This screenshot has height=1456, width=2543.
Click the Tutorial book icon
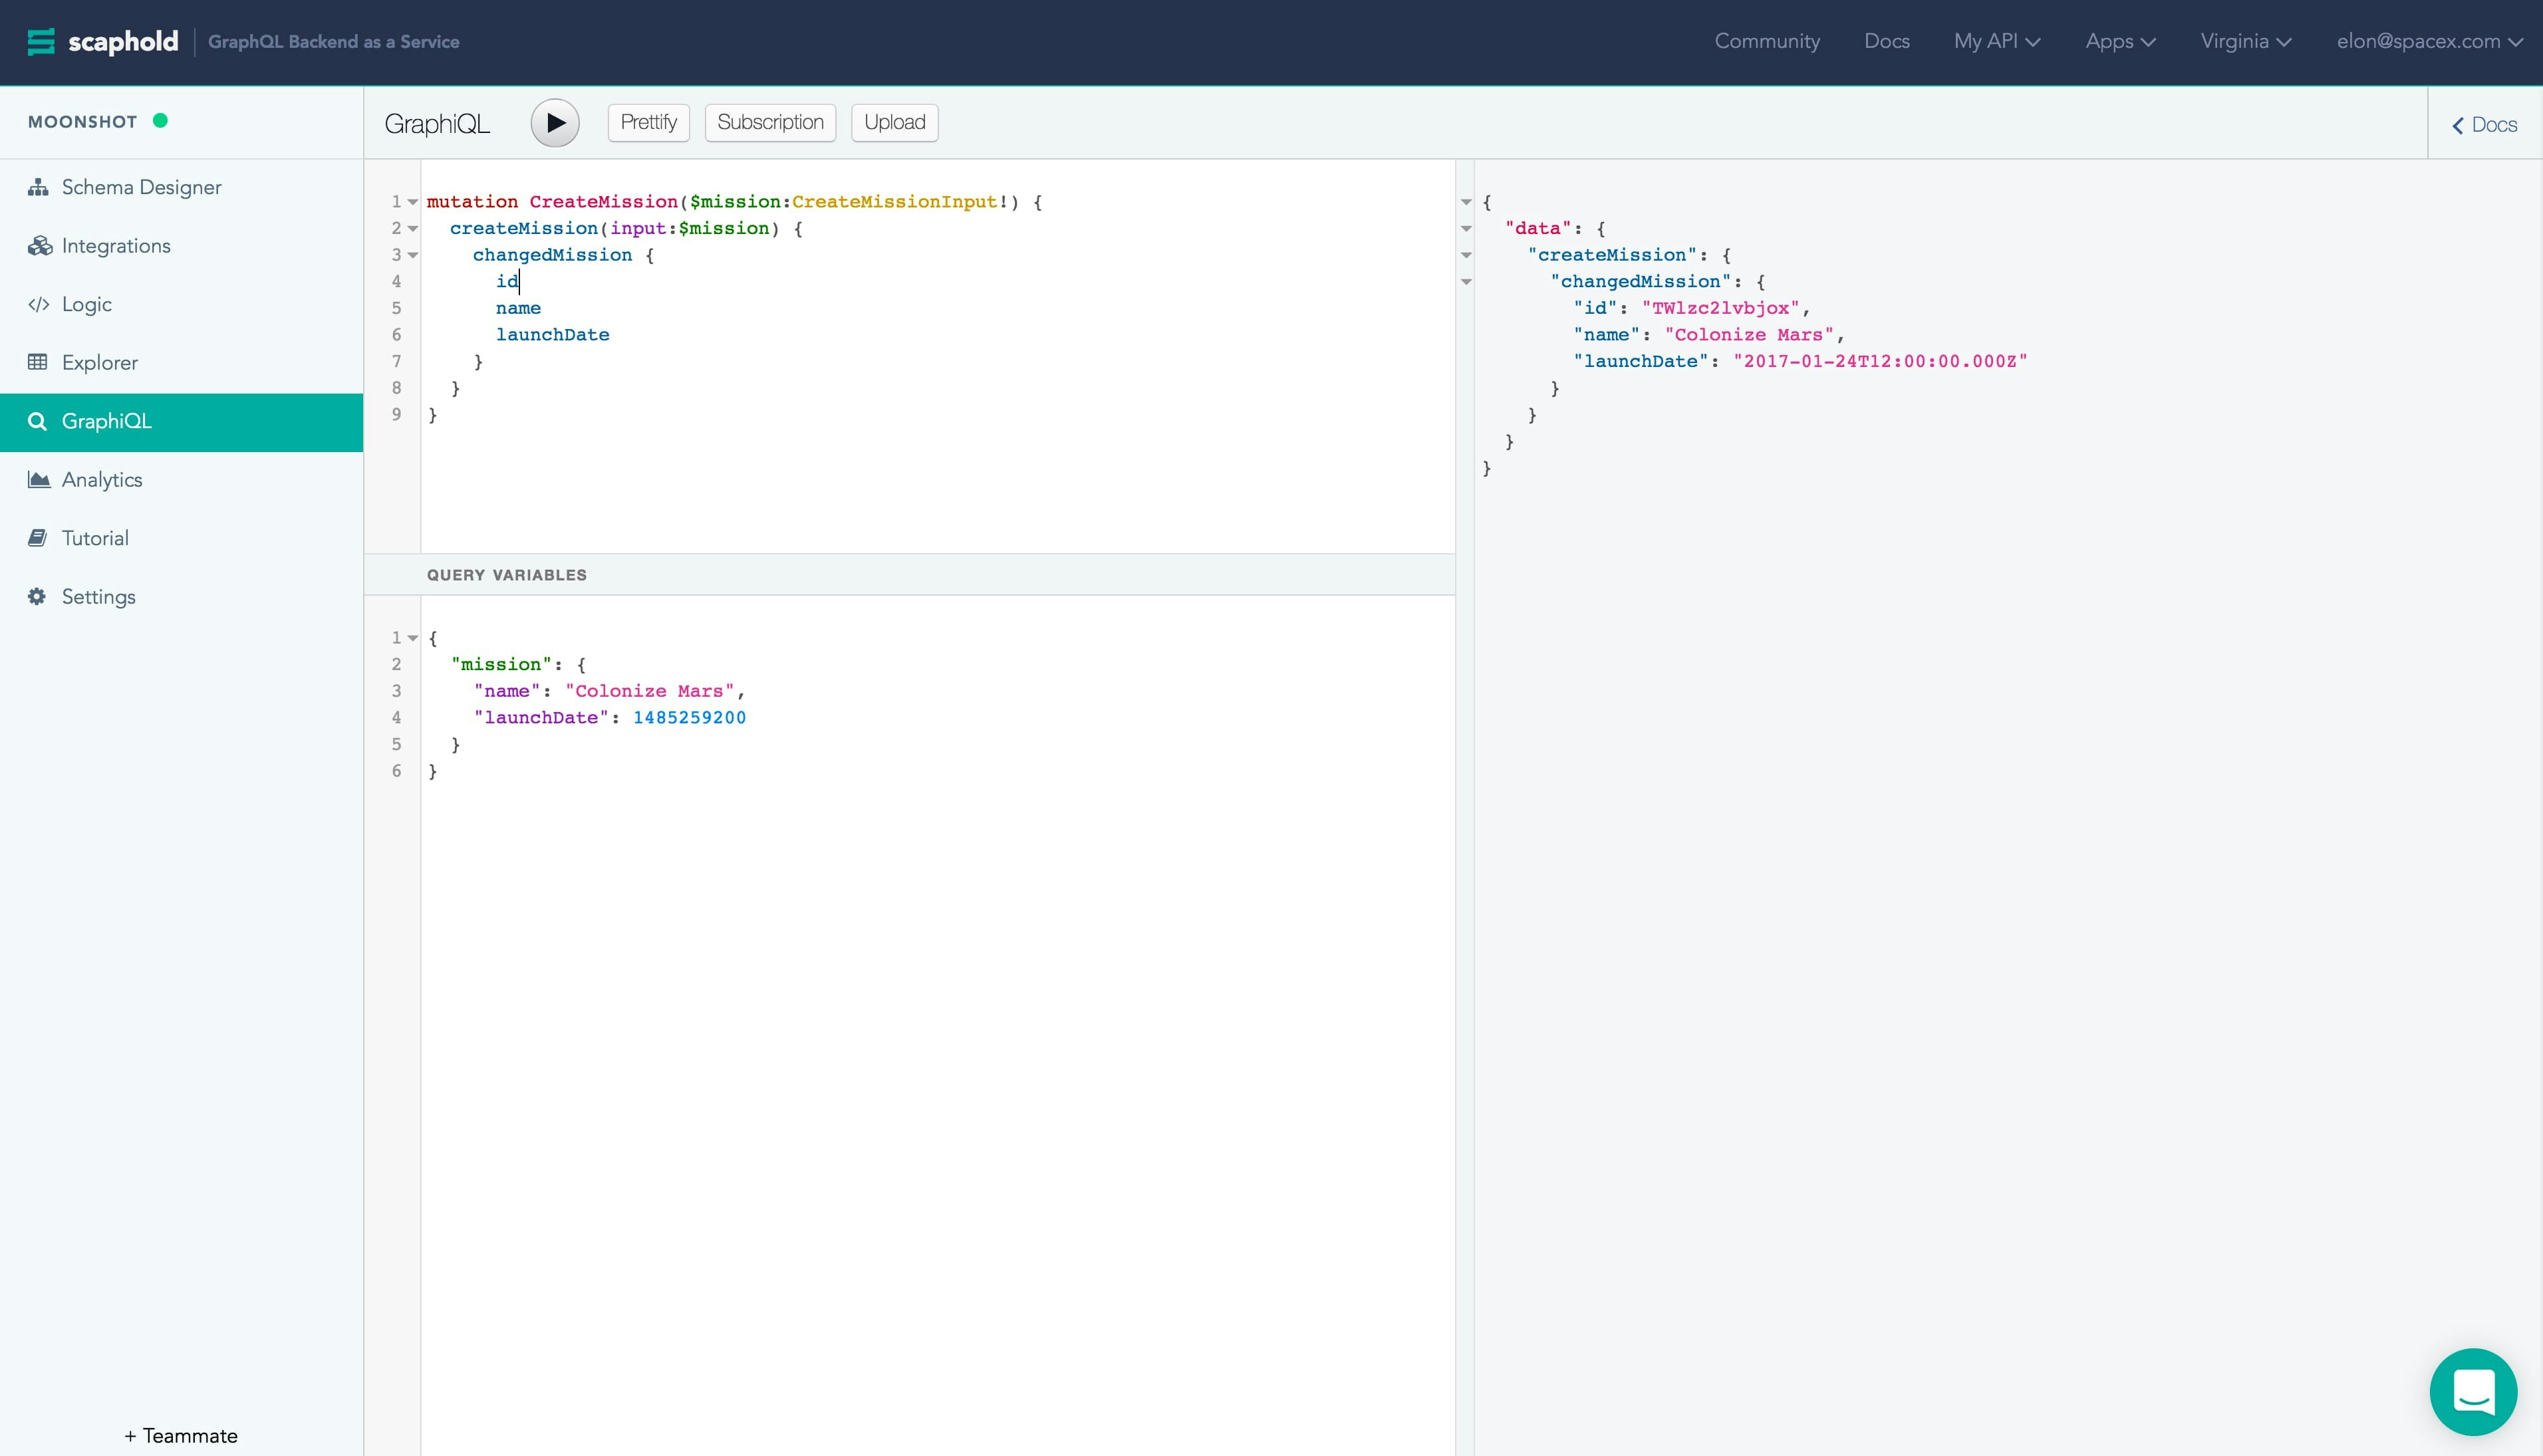[38, 538]
